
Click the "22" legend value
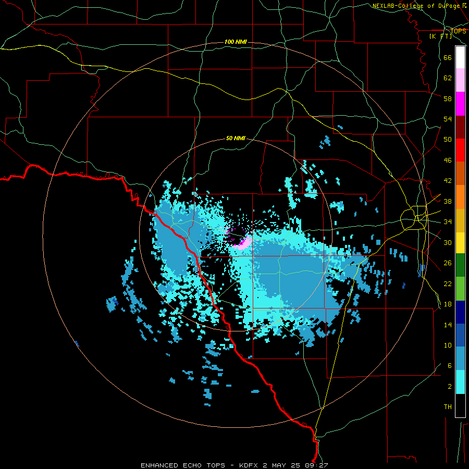point(448,283)
